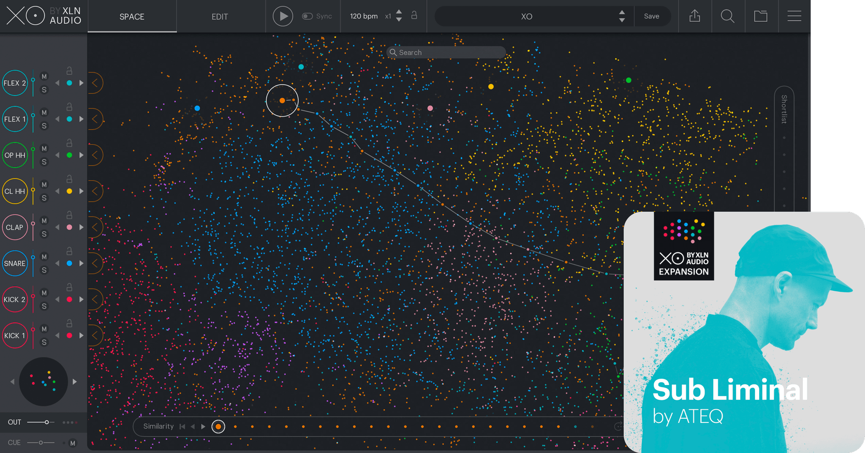This screenshot has height=453, width=865.
Task: Mute the SNARE channel
Action: point(44,257)
